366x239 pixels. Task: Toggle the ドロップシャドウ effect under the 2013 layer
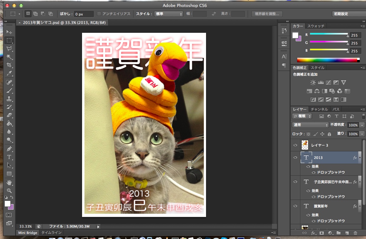314,172
